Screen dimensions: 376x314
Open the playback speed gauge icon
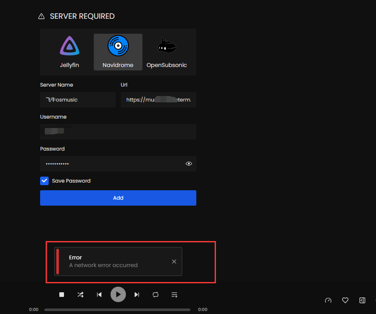(x=328, y=300)
